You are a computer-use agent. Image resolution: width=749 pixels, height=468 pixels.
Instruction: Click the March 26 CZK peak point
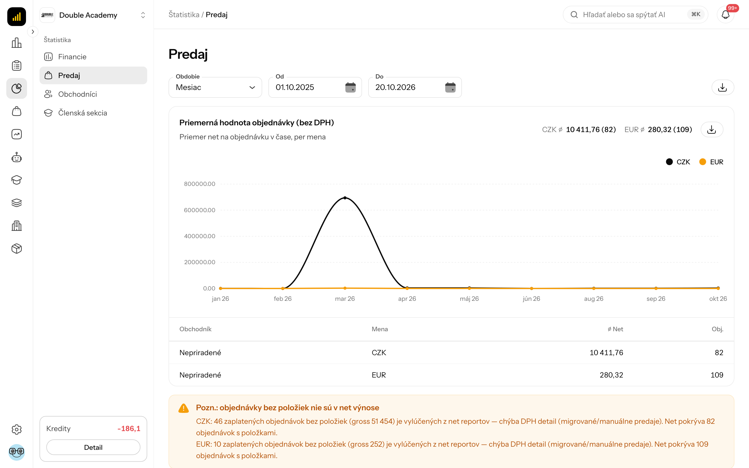[x=345, y=198]
